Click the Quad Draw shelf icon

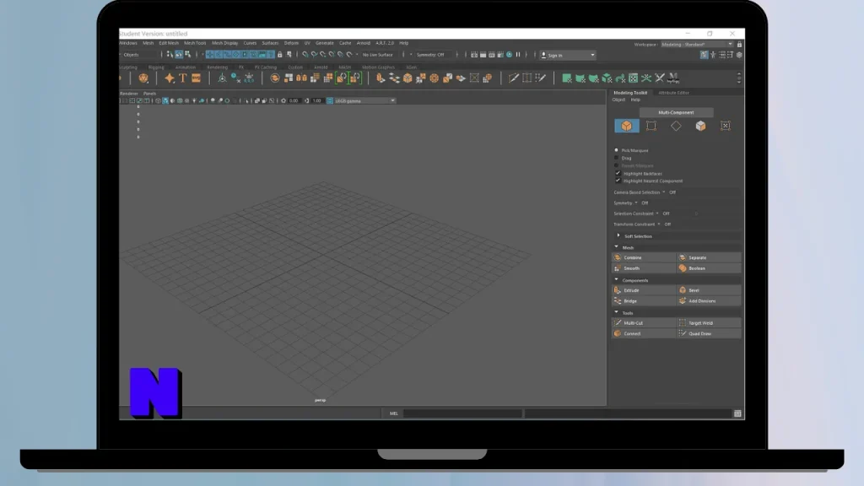click(541, 78)
